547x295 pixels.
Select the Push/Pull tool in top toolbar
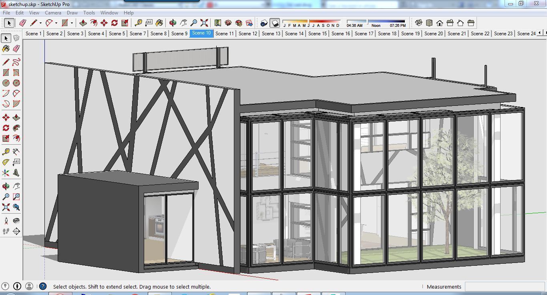(83, 23)
